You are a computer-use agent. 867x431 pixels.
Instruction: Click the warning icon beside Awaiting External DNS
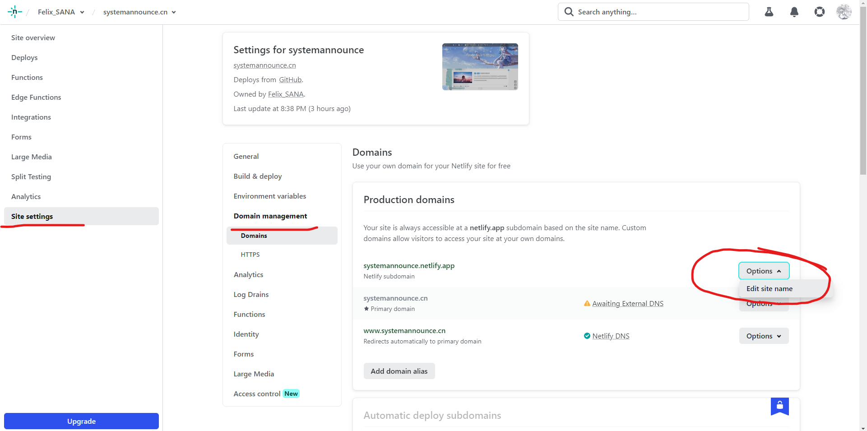(587, 303)
